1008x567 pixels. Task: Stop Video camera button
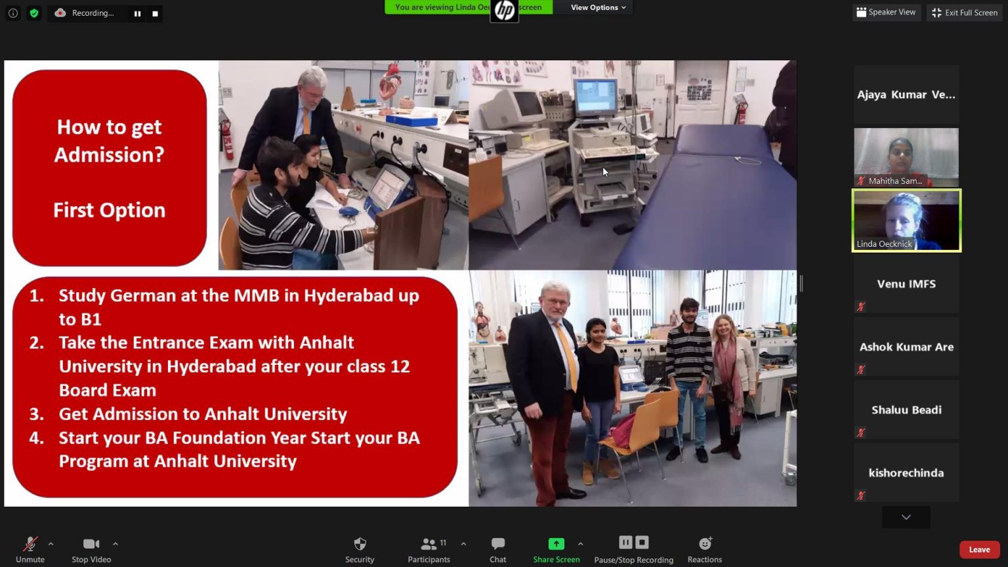pos(91,549)
